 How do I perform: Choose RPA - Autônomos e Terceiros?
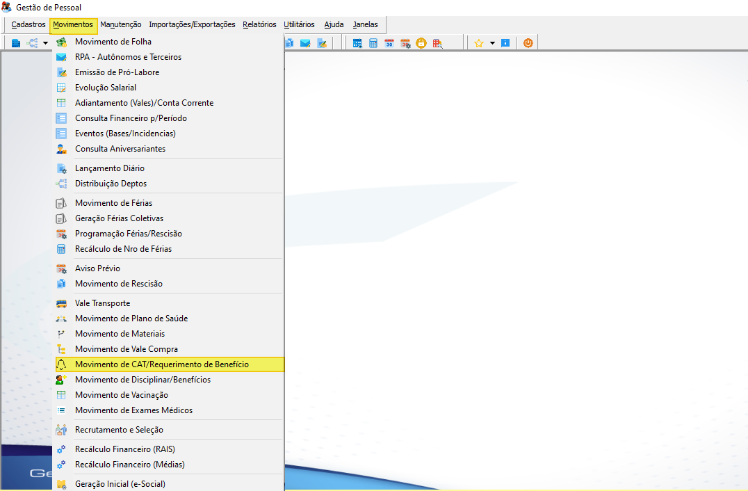coord(169,57)
